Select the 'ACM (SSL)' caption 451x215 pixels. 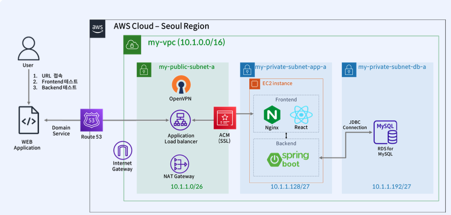(224, 138)
